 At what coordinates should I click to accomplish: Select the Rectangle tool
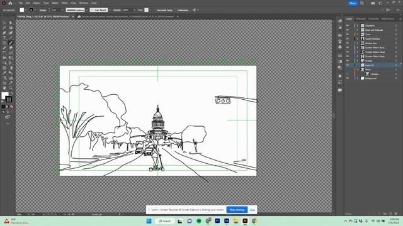[x=4, y=43]
